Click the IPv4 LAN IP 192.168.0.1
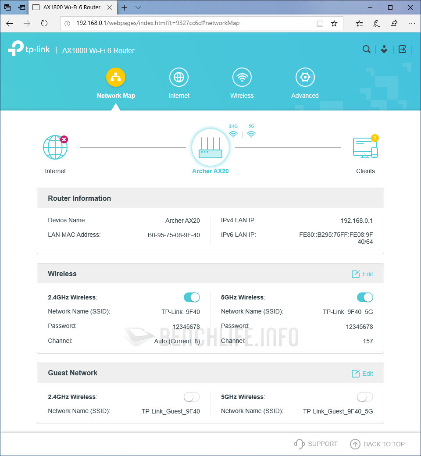421x456 pixels. pyautogui.click(x=357, y=221)
